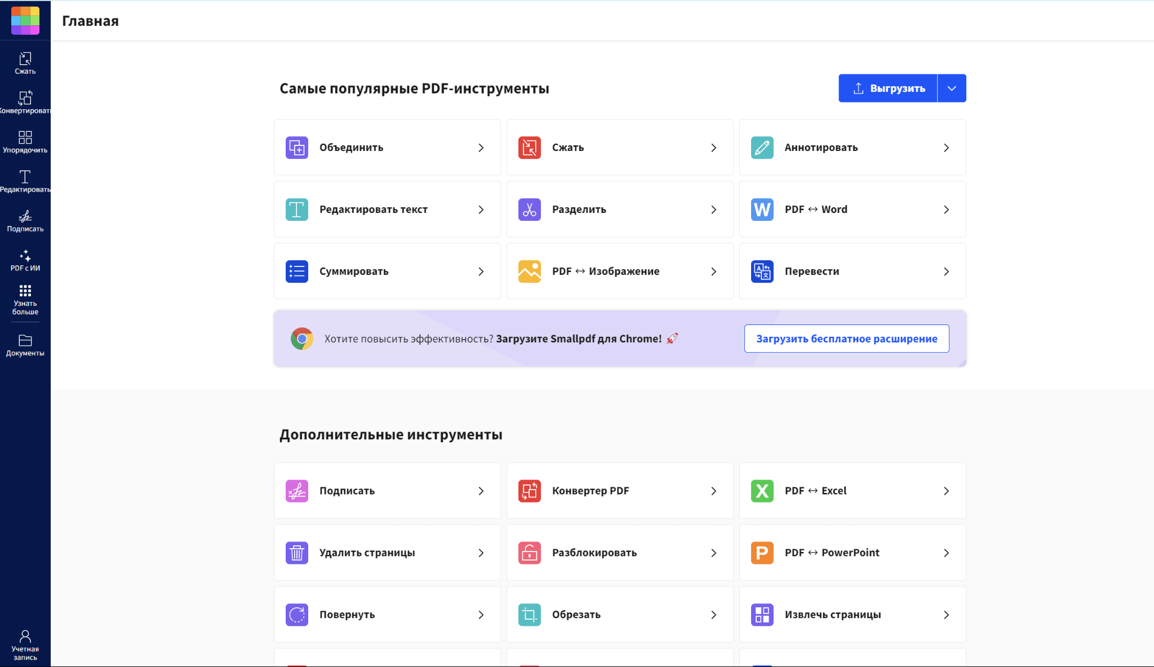Click the PDF ↔ Excel green icon

coord(762,491)
